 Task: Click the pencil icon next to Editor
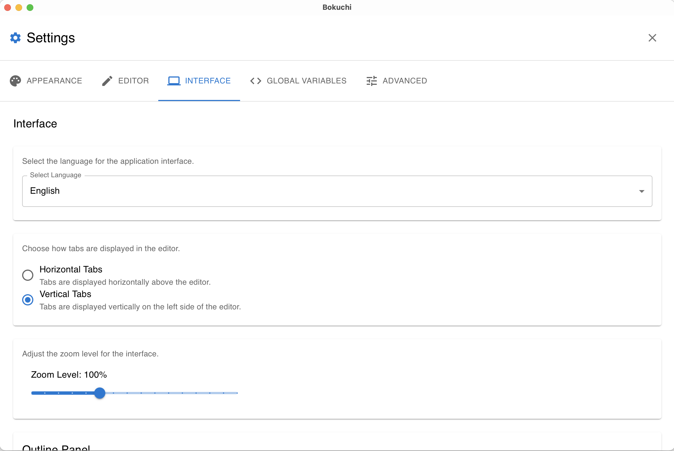point(107,81)
